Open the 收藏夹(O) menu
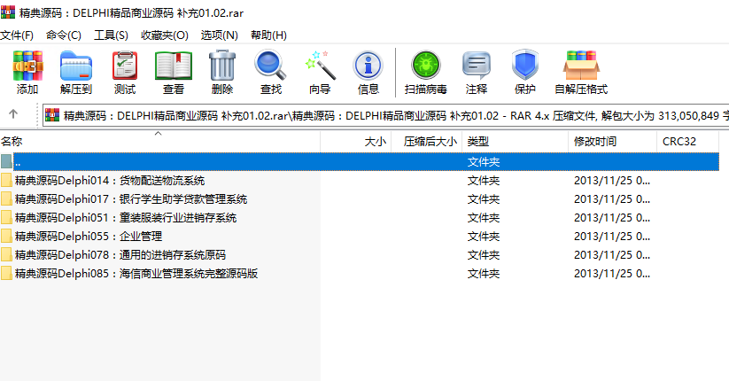 coord(165,35)
